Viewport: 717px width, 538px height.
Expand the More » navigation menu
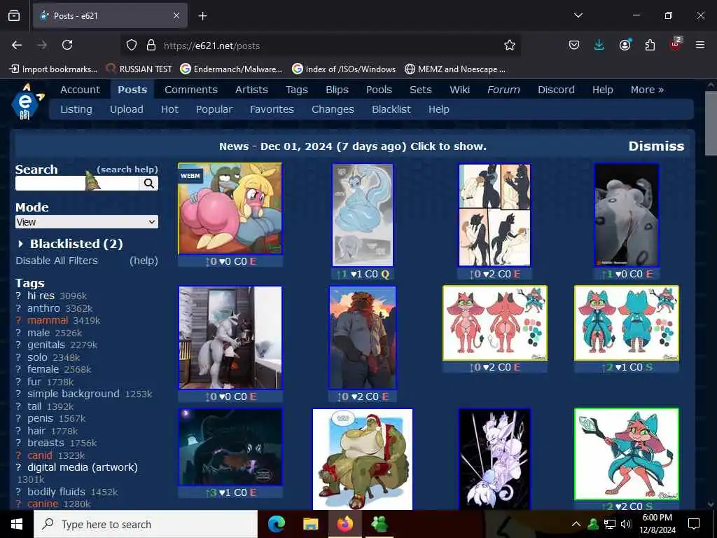tap(647, 90)
